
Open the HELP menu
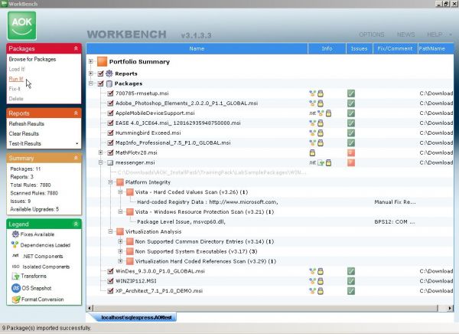(x=435, y=34)
